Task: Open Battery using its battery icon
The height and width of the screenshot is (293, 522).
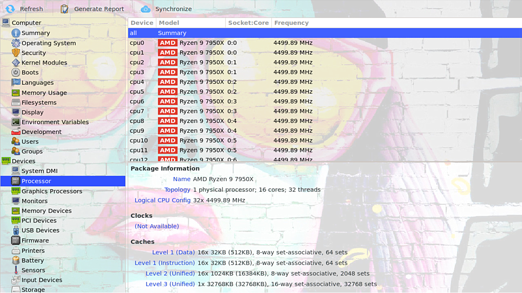Action: [16, 260]
